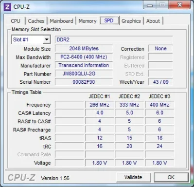Click the JEDEC #1 column header
The width and height of the screenshot is (194, 187).
coord(99,96)
